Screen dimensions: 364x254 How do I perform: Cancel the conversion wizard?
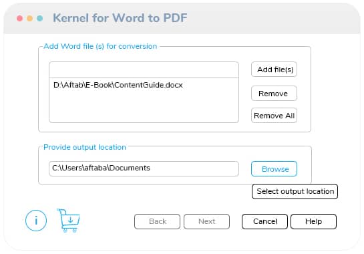click(x=264, y=221)
